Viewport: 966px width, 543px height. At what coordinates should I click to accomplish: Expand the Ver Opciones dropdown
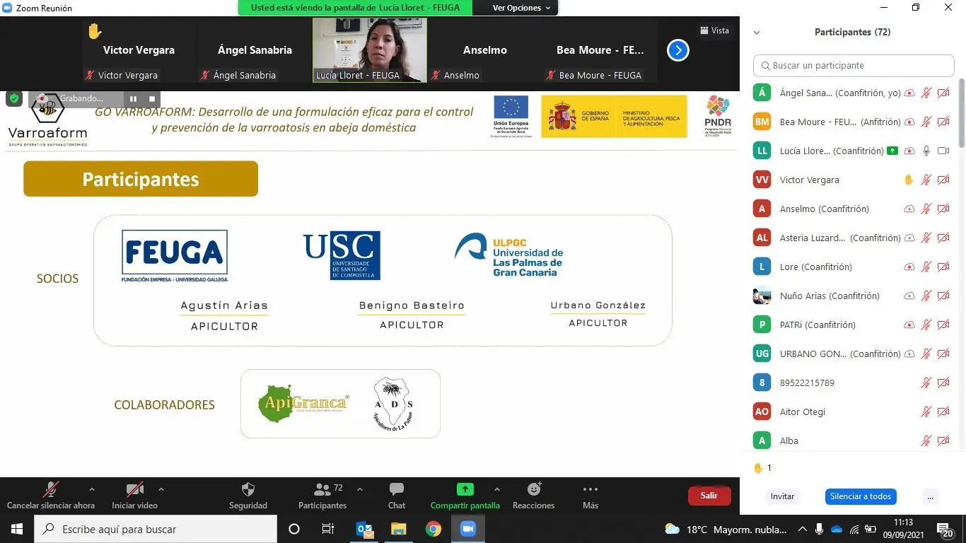[521, 8]
